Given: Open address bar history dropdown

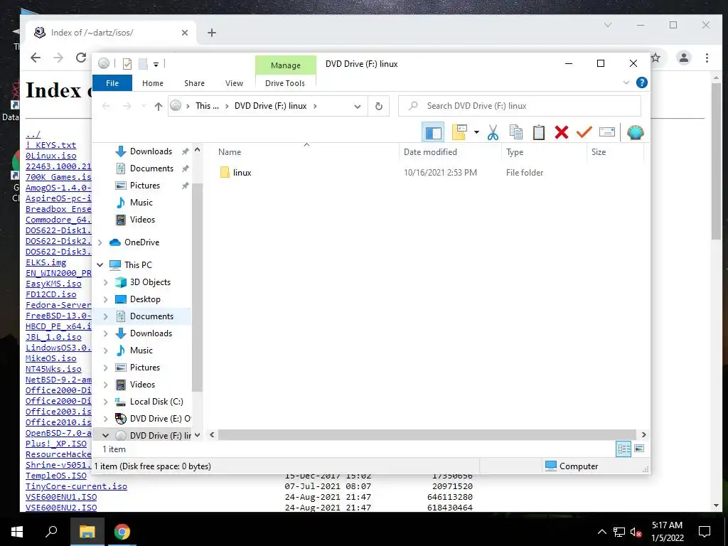Looking at the screenshot, I should pos(357,107).
